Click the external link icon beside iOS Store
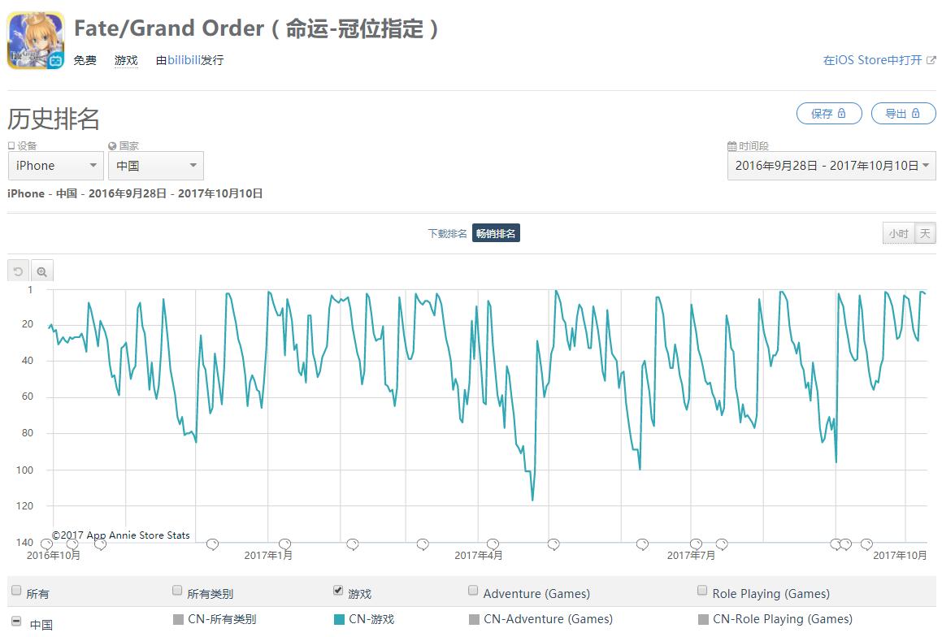 [931, 60]
